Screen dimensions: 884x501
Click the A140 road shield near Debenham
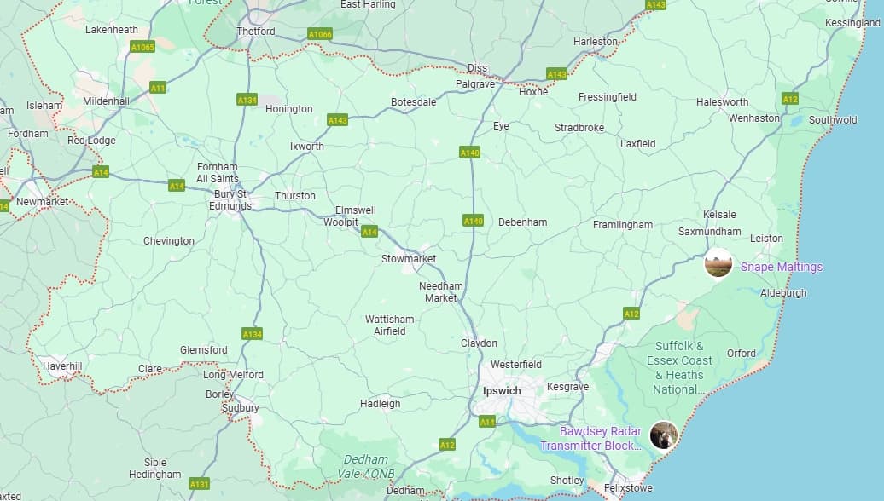(473, 221)
